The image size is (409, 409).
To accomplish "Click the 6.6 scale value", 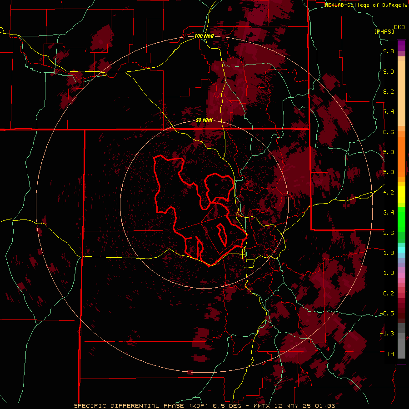I will (x=389, y=132).
